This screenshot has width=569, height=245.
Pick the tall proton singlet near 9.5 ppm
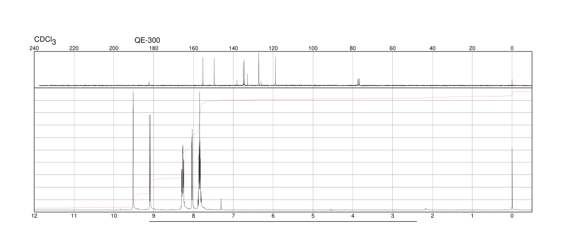133,151
